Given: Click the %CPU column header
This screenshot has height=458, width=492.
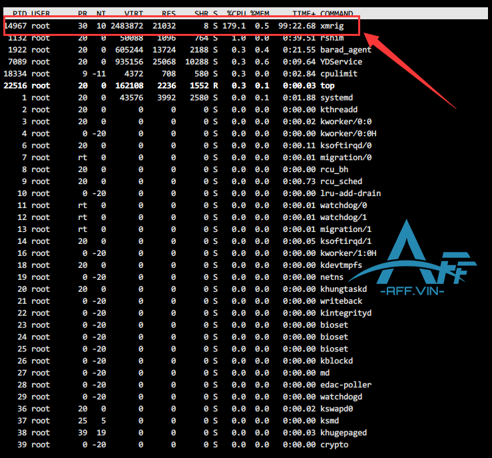Looking at the screenshot, I should click(x=235, y=13).
